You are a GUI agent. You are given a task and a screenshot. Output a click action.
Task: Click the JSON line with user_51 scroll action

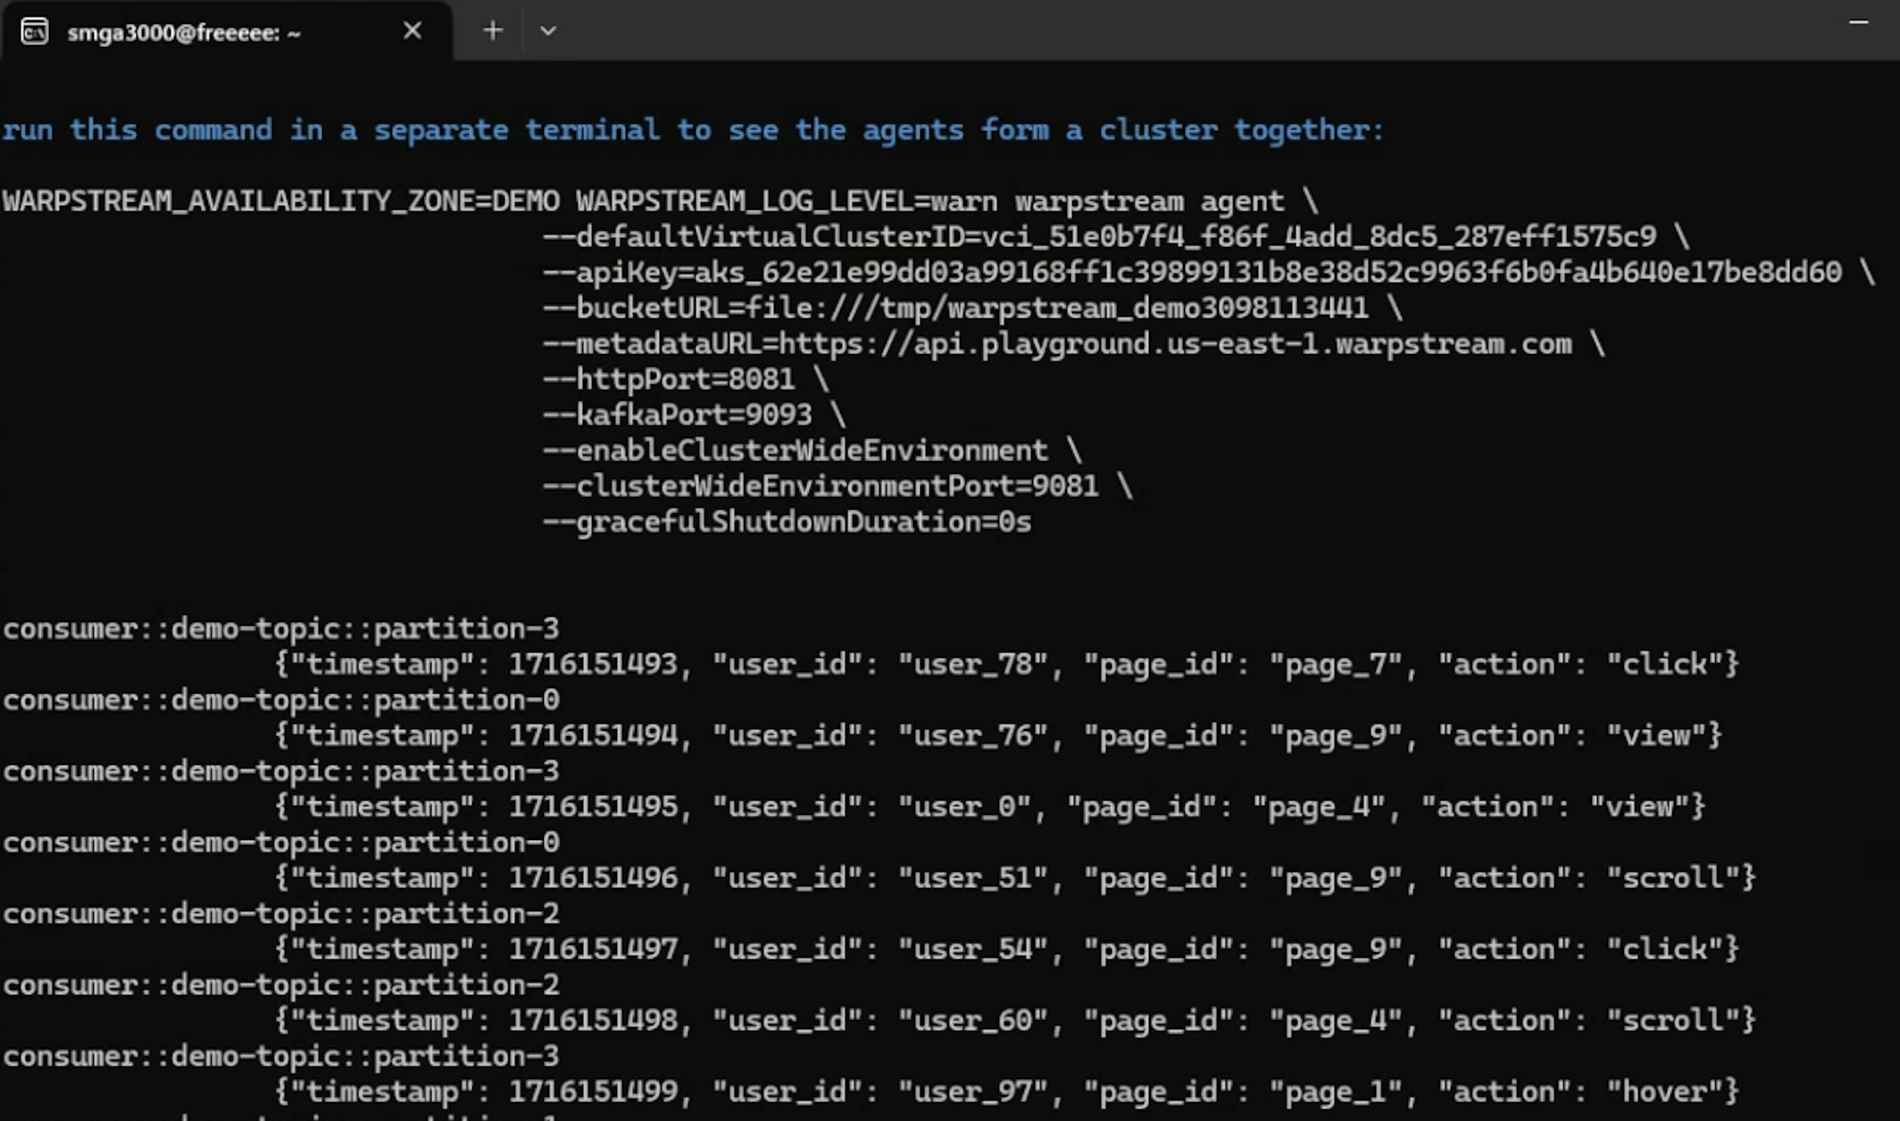click(1014, 879)
